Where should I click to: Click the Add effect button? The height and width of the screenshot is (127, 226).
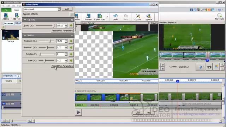coord(67,9)
